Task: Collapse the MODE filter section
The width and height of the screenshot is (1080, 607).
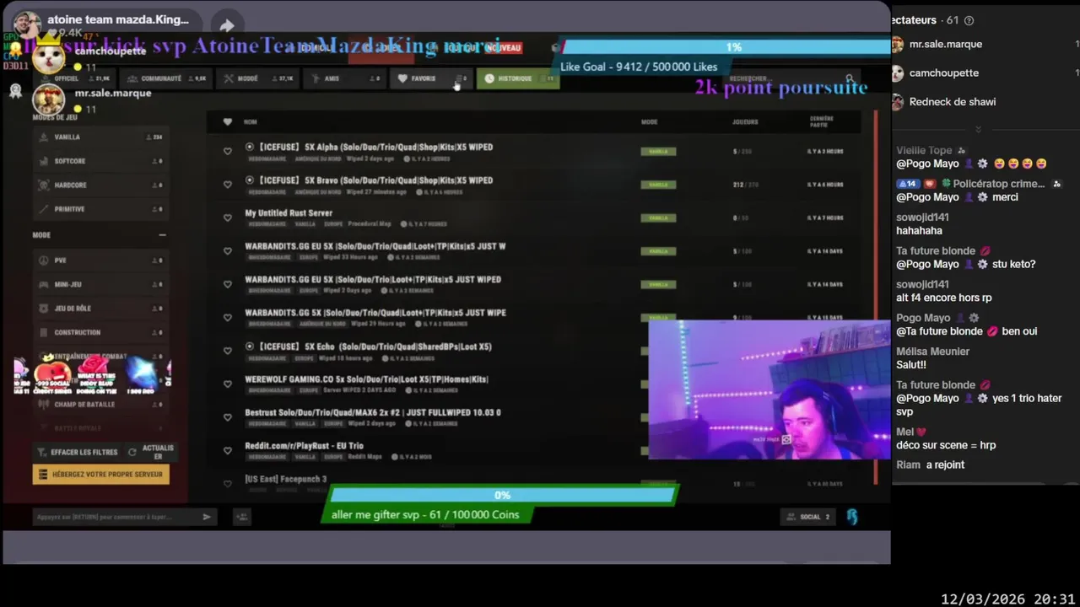Action: 162,235
